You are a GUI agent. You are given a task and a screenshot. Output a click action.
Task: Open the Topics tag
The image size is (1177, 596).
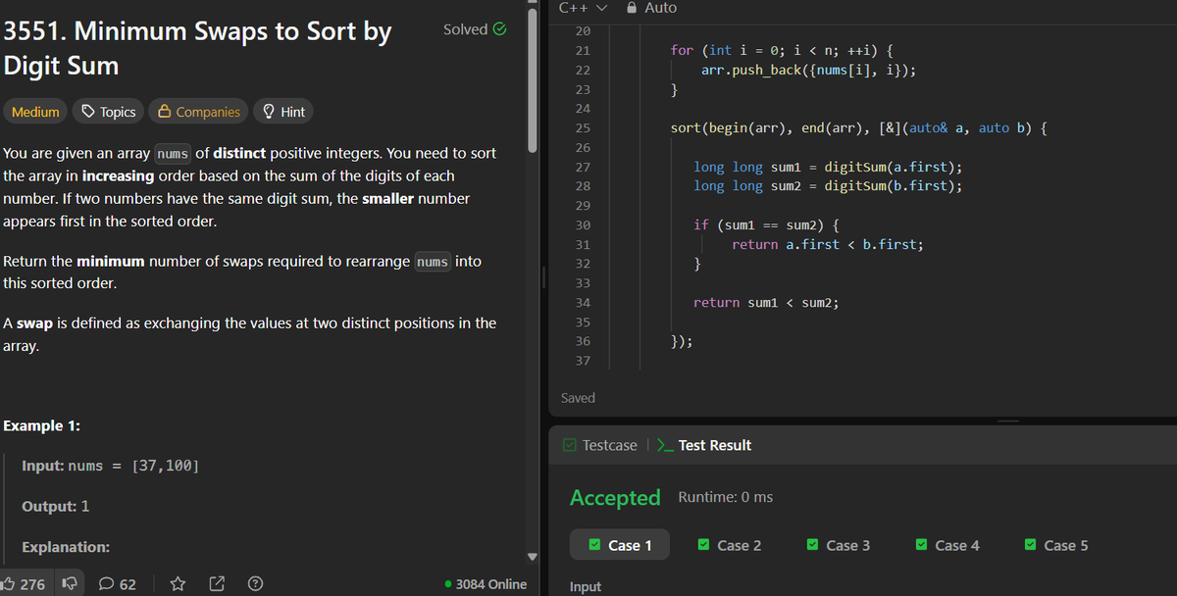pyautogui.click(x=109, y=112)
